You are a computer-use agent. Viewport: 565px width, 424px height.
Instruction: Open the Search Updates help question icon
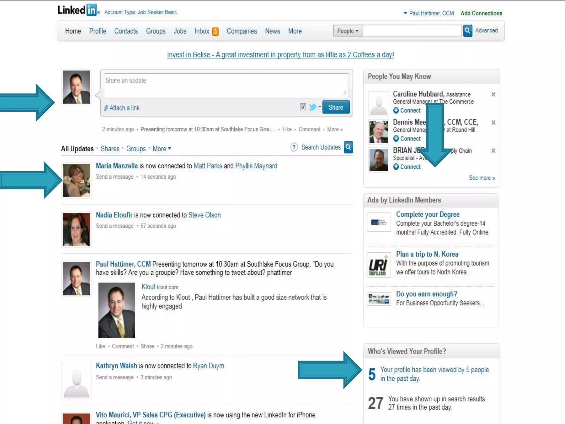point(294,147)
